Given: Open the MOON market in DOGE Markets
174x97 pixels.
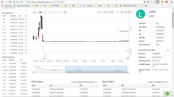Looking at the screenshot, I should coord(5,91).
